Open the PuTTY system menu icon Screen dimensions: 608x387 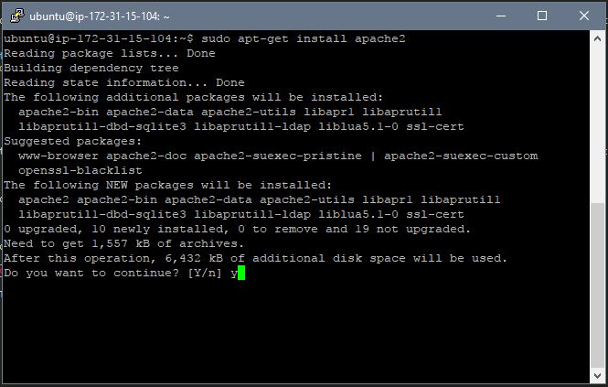pyautogui.click(x=17, y=16)
